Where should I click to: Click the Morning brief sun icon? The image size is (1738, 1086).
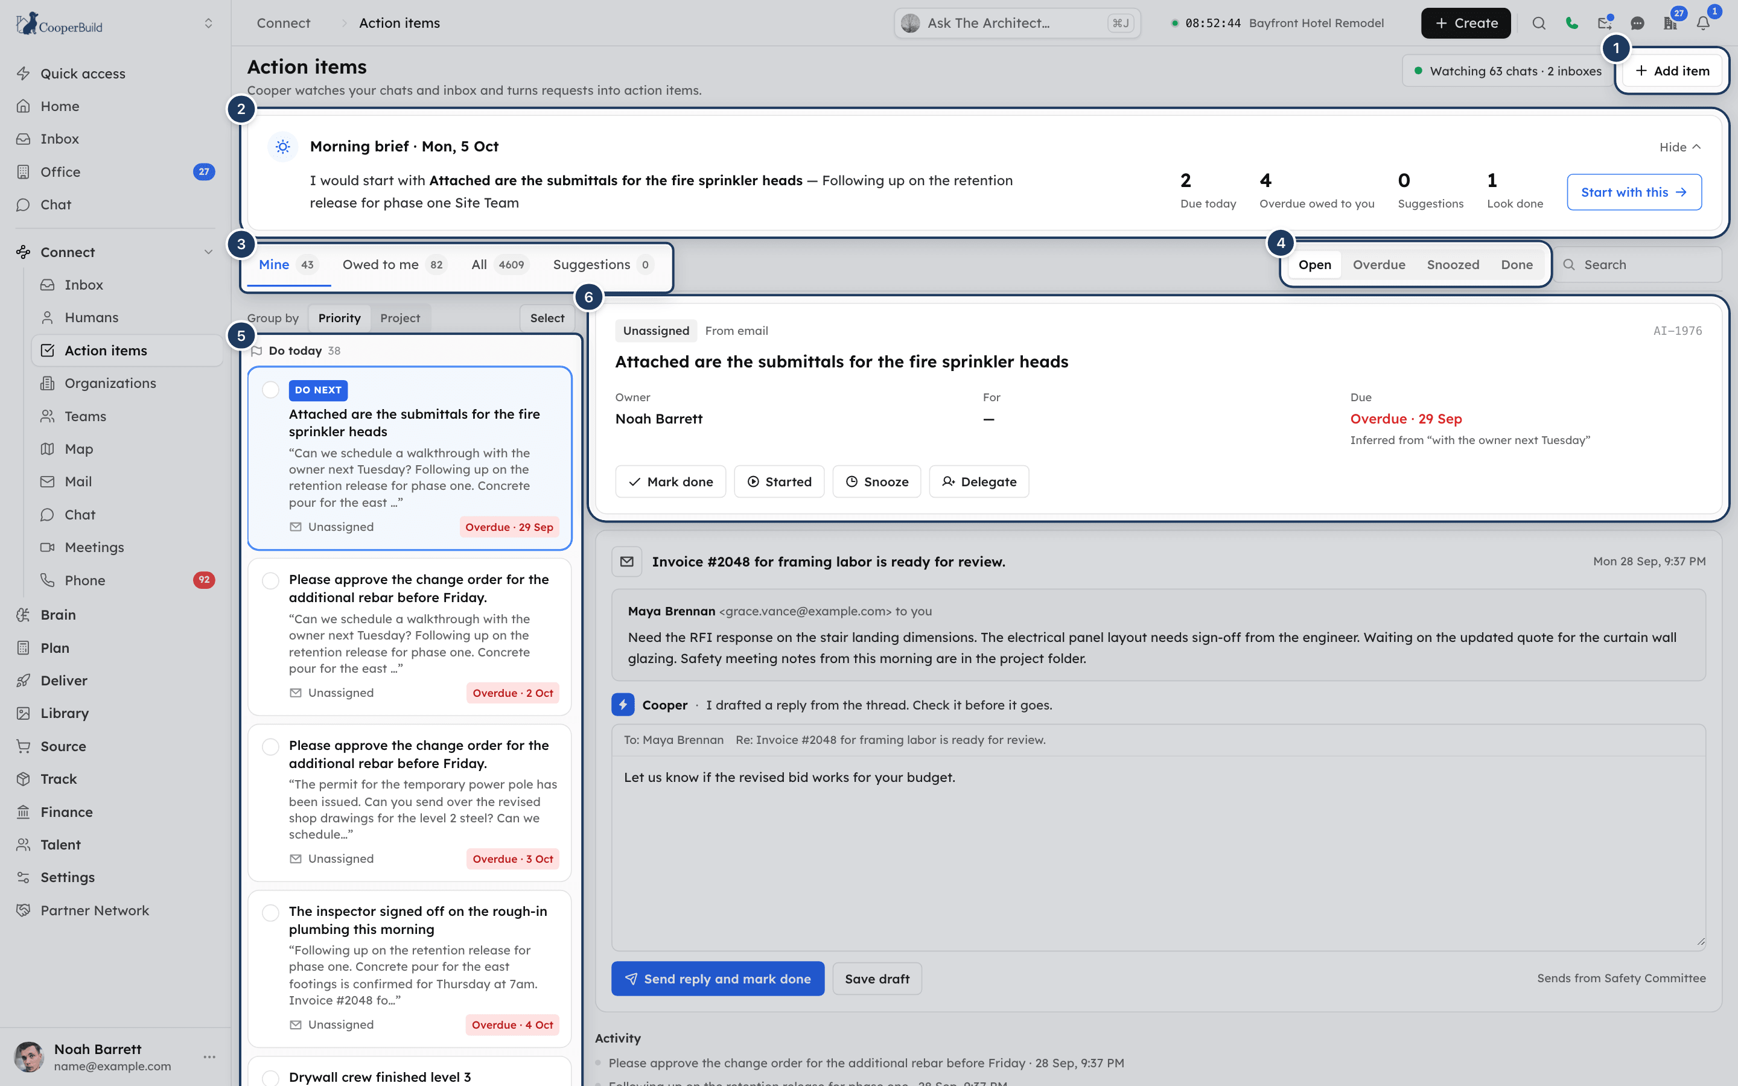click(283, 147)
